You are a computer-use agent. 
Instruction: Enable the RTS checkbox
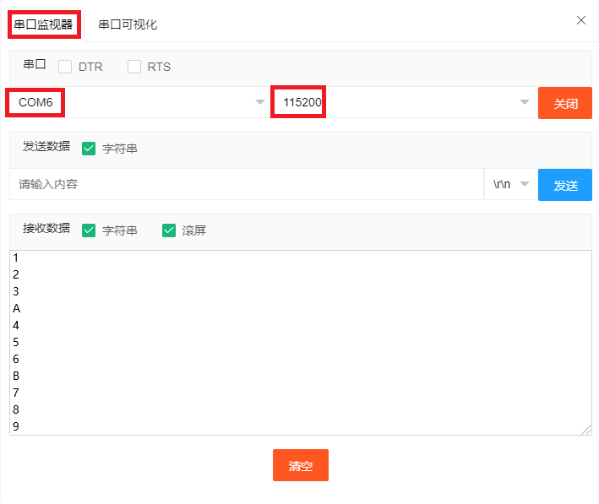(134, 67)
